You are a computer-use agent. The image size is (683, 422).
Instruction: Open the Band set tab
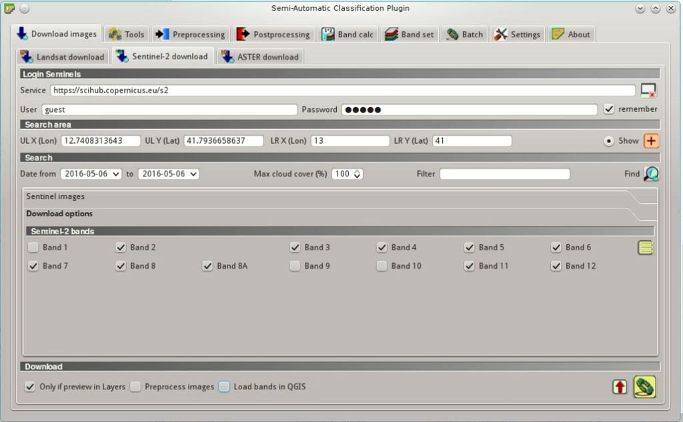point(409,35)
